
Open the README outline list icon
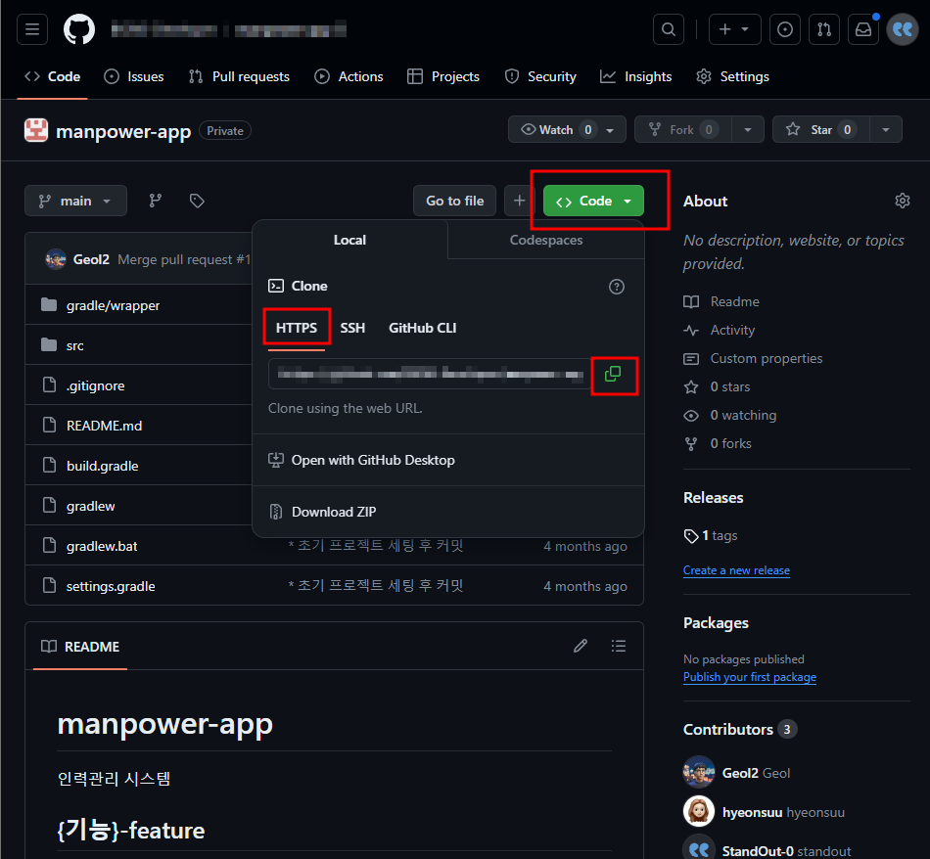click(x=619, y=646)
